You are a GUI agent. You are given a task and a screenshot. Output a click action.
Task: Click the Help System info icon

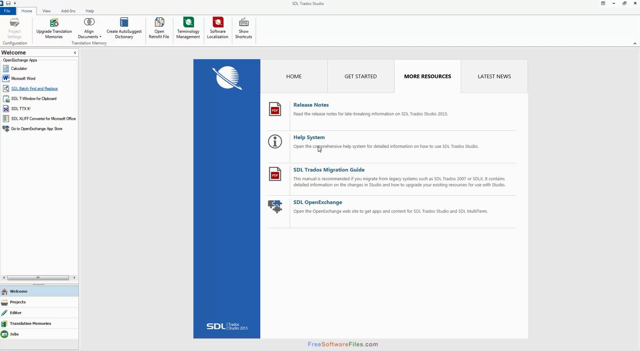[x=275, y=142]
